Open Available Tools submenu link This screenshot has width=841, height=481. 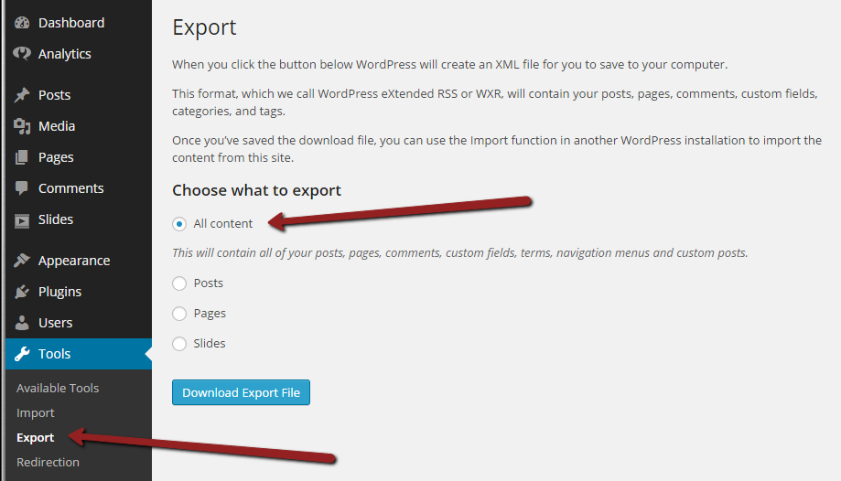(58, 388)
